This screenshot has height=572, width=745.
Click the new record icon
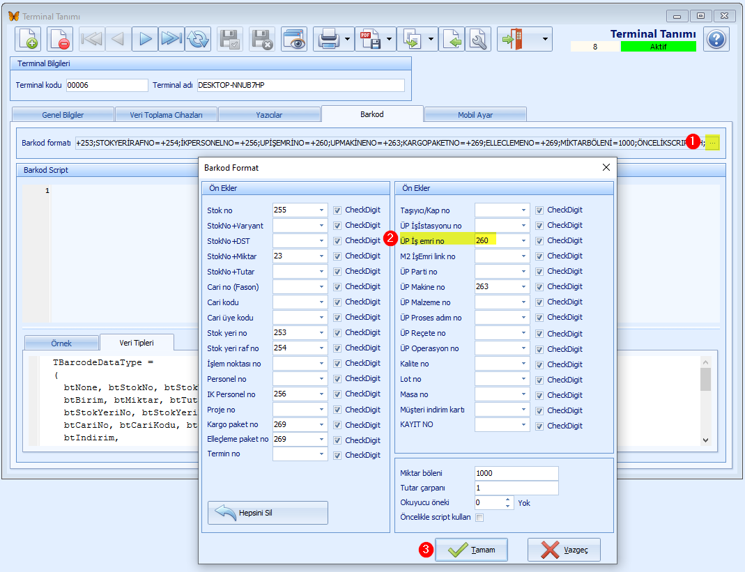click(x=29, y=39)
